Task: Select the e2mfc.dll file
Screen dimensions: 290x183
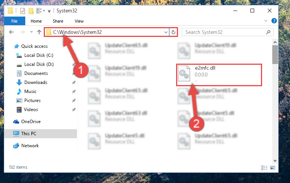Action: click(219, 75)
